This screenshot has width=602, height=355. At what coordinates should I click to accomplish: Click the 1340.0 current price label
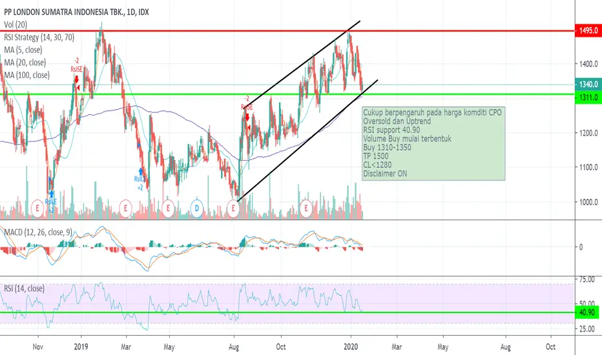588,85
